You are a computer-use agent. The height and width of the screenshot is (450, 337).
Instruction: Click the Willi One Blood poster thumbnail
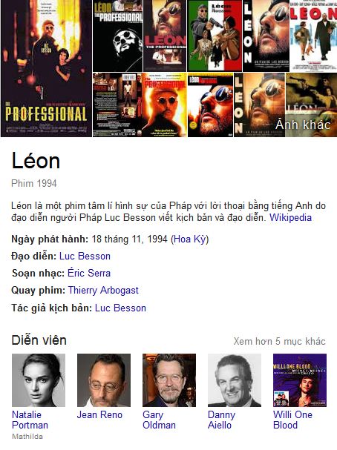(x=300, y=380)
